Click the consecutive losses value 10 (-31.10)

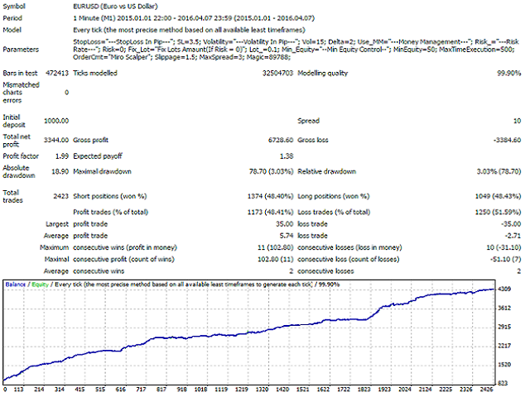click(x=504, y=248)
